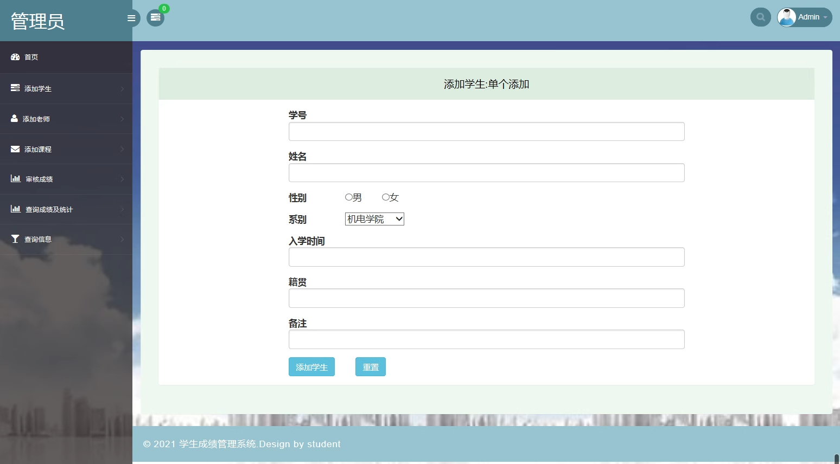Open the 添加课程 sidebar menu item
The image size is (840, 464).
[66, 149]
